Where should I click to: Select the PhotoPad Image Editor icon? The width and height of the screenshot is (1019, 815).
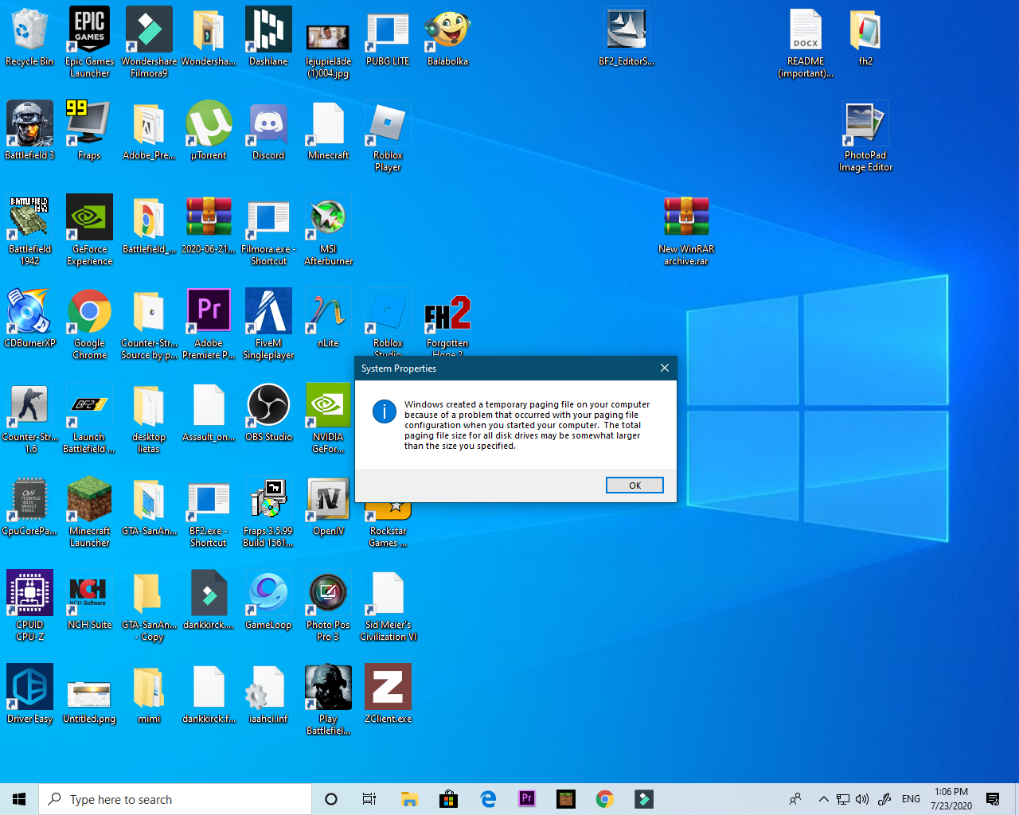(865, 137)
